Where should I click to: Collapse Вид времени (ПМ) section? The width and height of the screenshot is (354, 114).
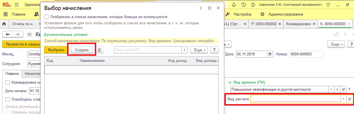click(x=230, y=82)
